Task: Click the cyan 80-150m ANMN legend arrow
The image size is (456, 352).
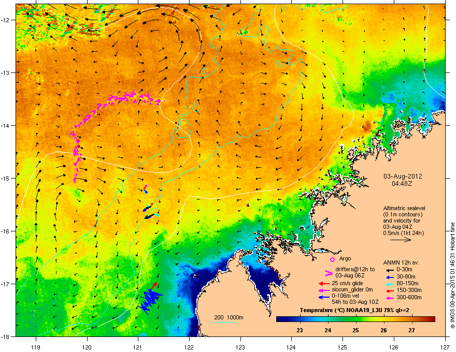Action: (389, 284)
